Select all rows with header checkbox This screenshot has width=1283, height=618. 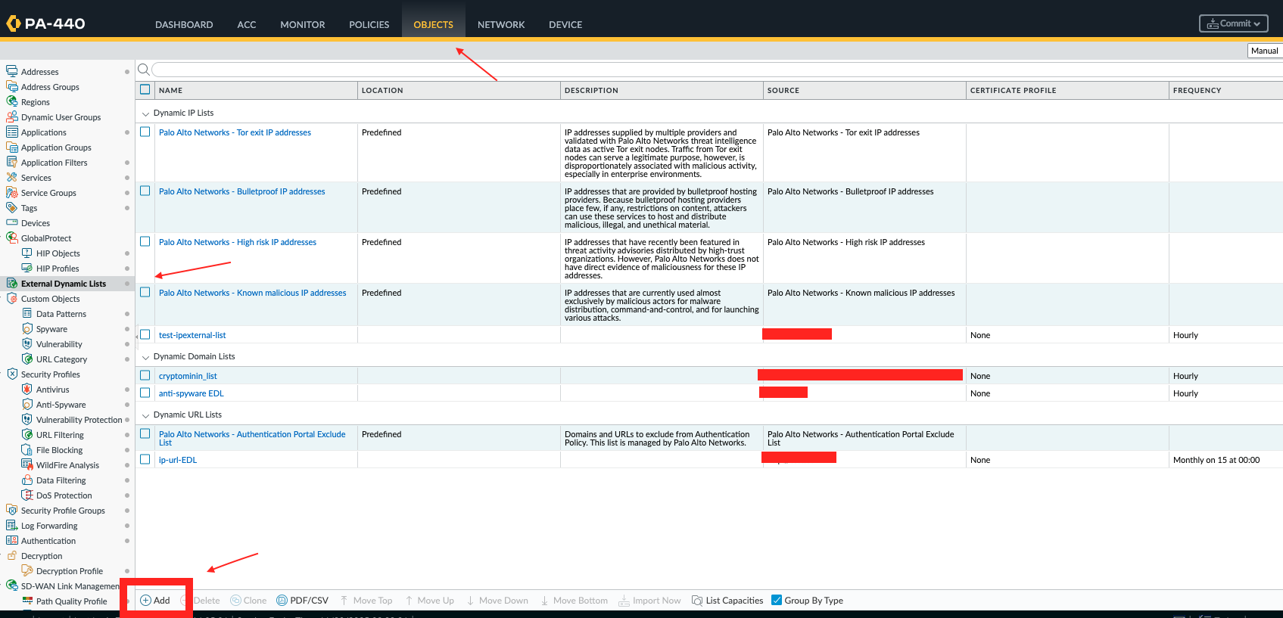145,89
